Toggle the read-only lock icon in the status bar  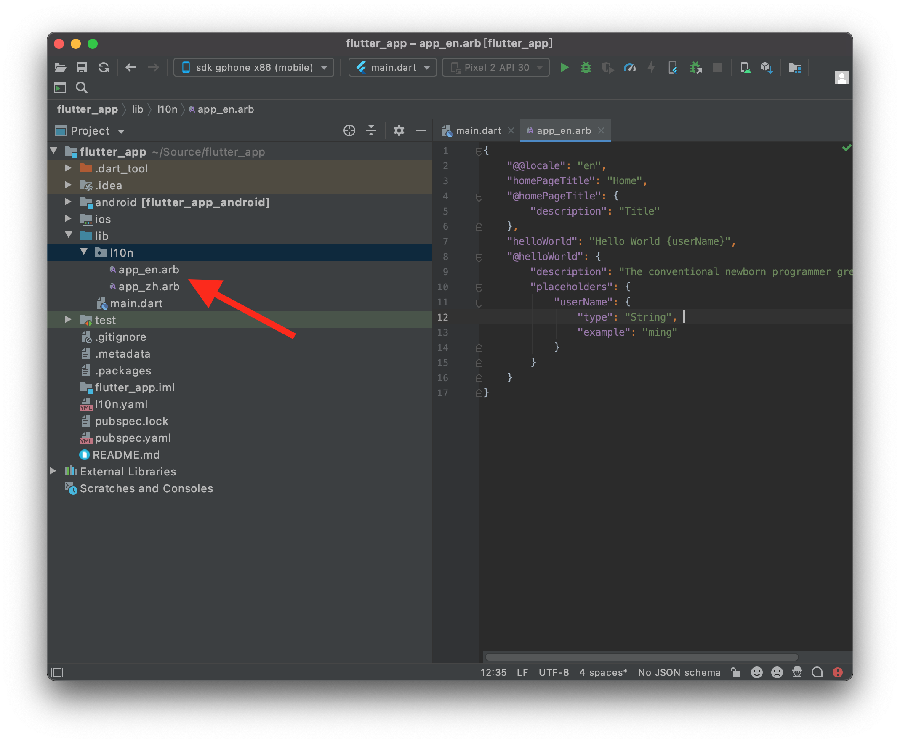click(735, 672)
